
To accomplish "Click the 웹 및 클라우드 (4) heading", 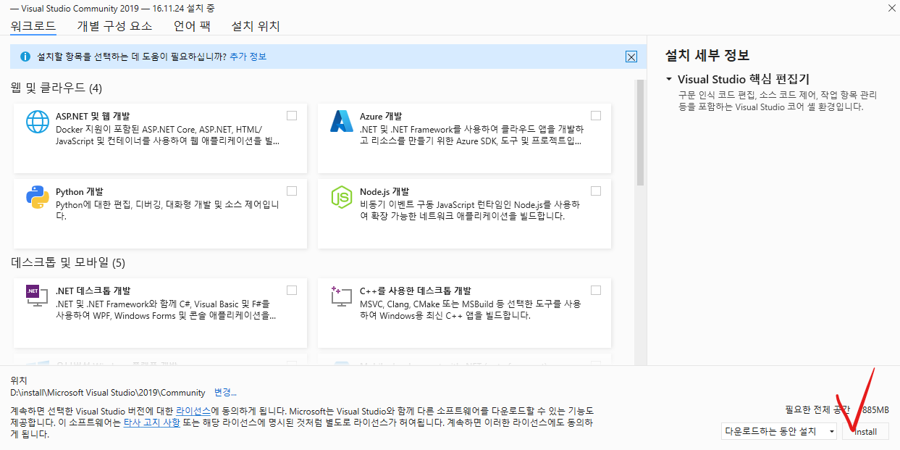I will (x=56, y=88).
